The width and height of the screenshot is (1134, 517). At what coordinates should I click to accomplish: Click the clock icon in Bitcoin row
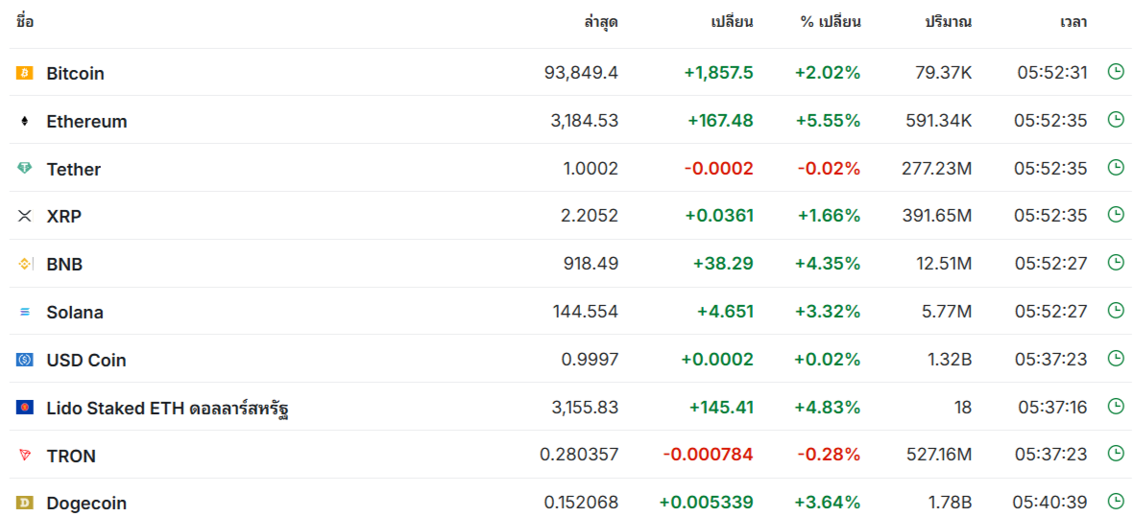coord(1116,71)
